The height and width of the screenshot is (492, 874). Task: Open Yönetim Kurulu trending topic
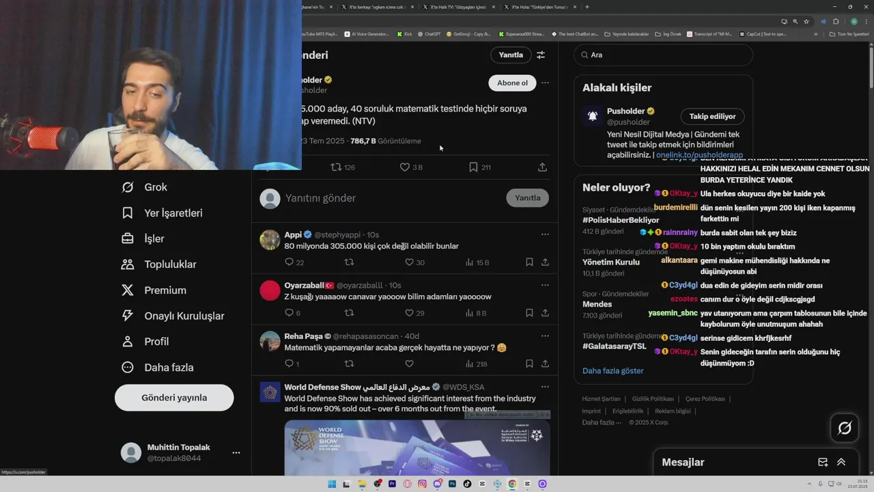click(611, 262)
